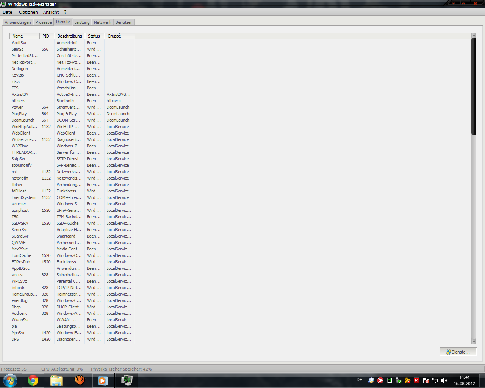Select the SSDPSRV service
Viewport: 485px width, 388px height.
click(20, 223)
